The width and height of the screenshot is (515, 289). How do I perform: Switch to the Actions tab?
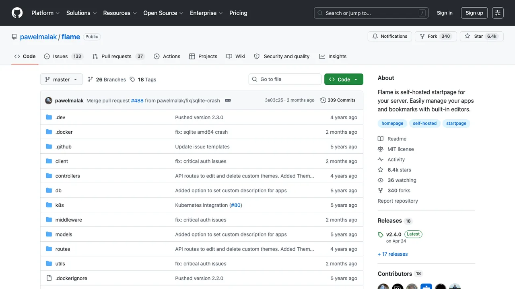click(x=167, y=57)
